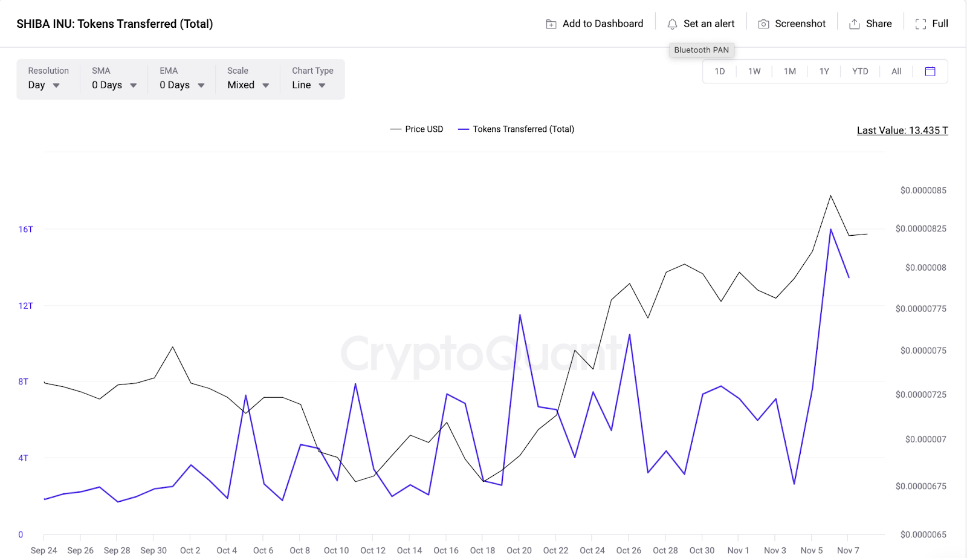The width and height of the screenshot is (967, 558).
Task: Click the Set an alert bell icon
Action: click(x=672, y=24)
